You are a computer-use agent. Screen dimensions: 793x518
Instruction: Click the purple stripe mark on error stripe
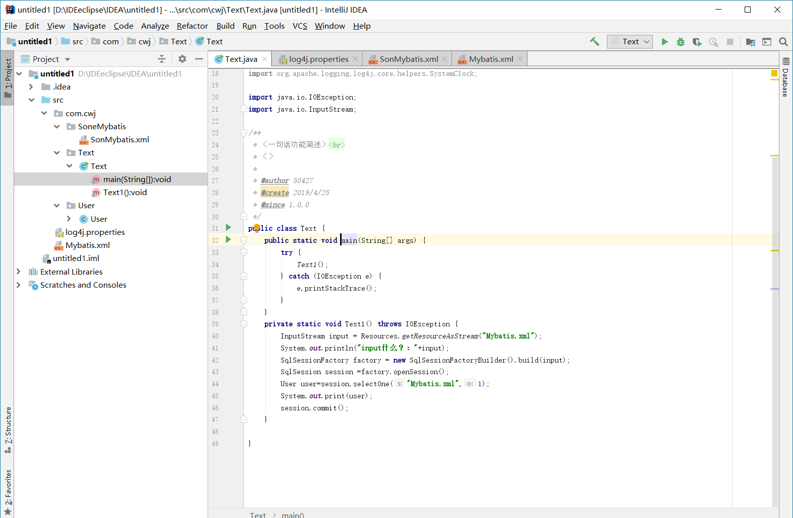775,289
